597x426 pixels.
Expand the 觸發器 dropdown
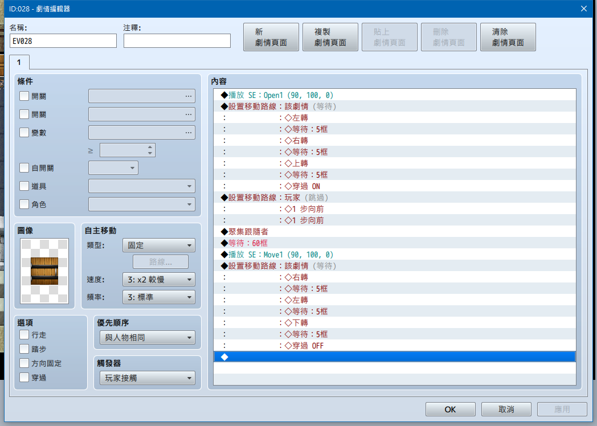[x=148, y=378]
